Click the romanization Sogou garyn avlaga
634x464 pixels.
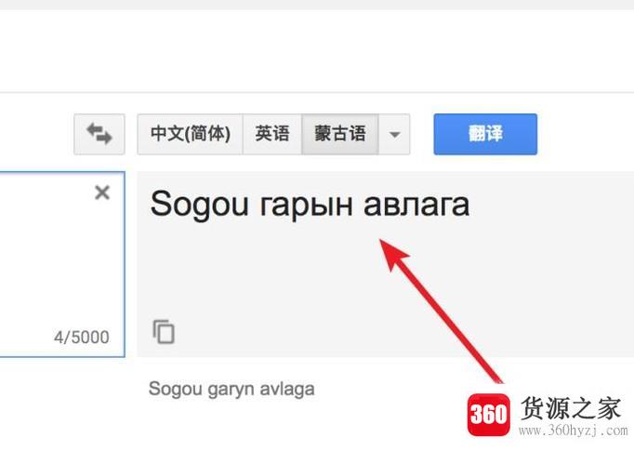tap(231, 390)
